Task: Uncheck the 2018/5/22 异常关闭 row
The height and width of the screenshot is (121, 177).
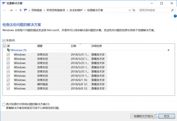Action: click(x=8, y=59)
